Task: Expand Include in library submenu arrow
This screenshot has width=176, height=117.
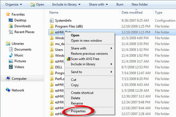Action: 111,64
